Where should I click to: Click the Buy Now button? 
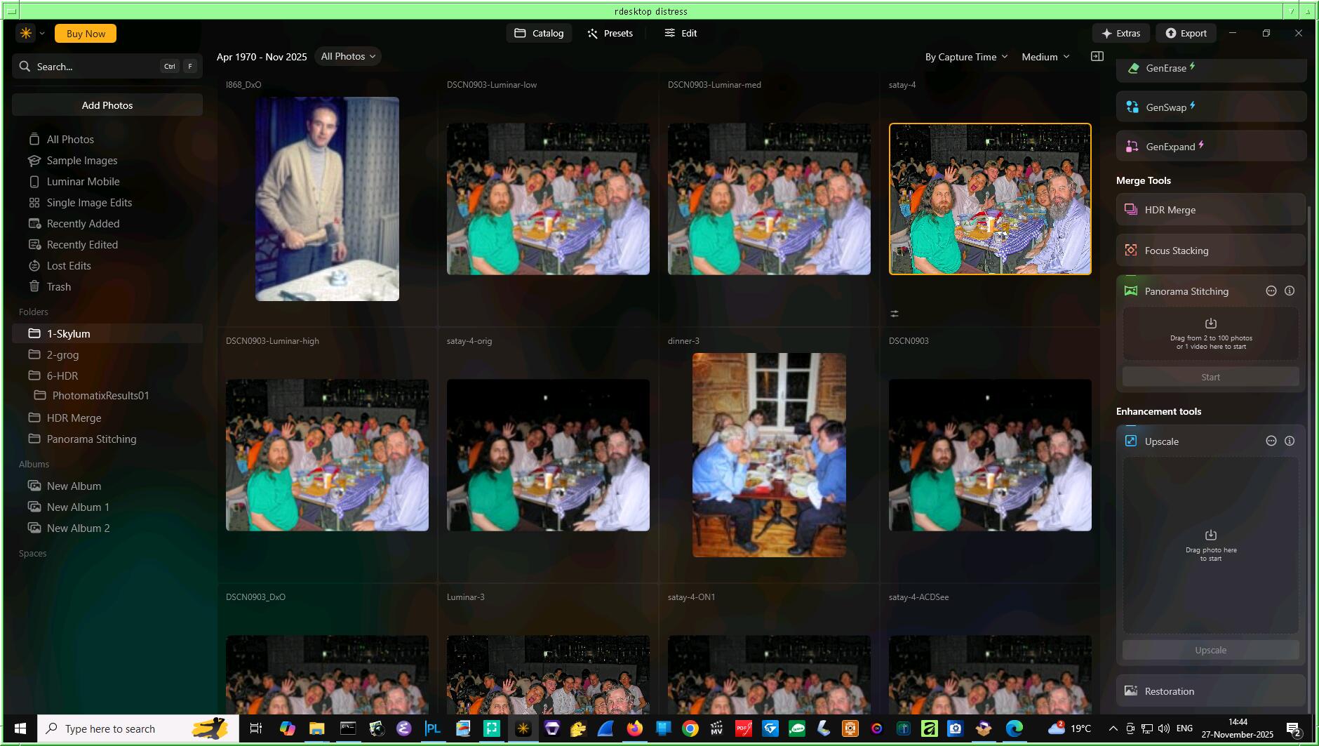(86, 34)
